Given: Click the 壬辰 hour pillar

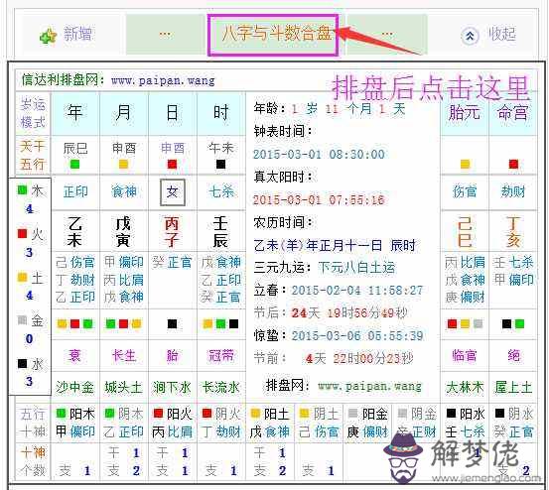Looking at the screenshot, I should [220, 231].
